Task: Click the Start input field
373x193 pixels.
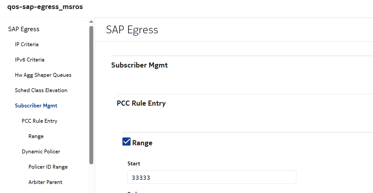Action: 211,177
